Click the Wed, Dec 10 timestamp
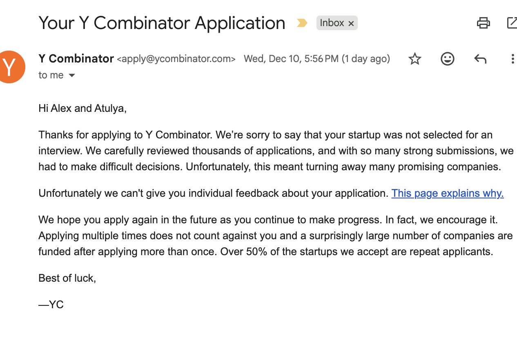This screenshot has height=347, width=517. [x=316, y=59]
